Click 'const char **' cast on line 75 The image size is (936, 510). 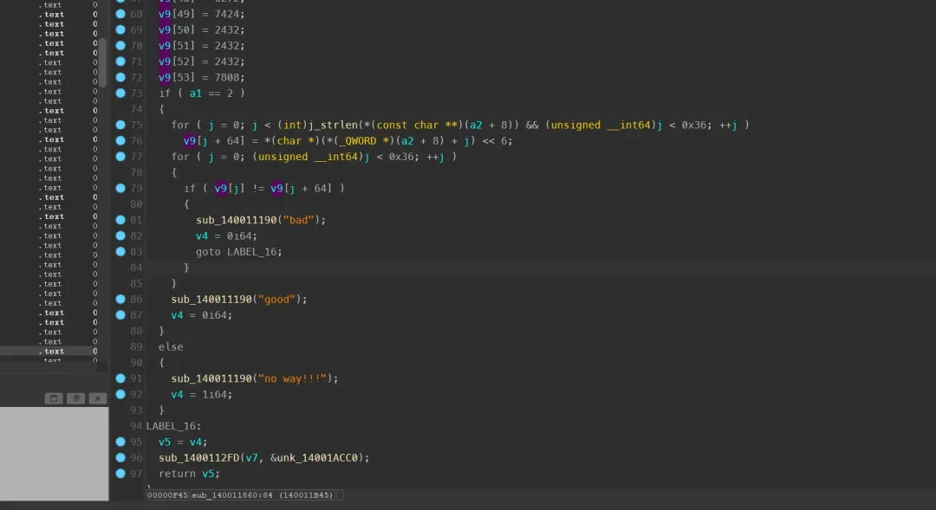coord(417,126)
